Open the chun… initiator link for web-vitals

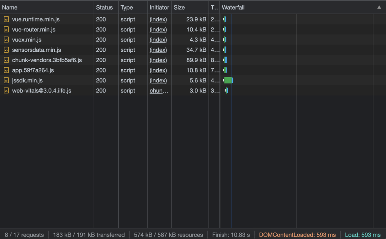click(159, 91)
